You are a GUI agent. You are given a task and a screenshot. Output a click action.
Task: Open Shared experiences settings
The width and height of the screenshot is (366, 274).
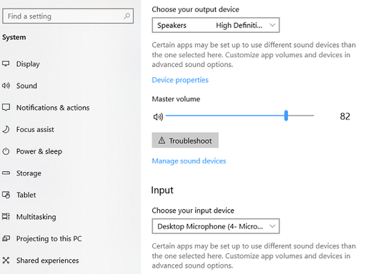click(x=47, y=260)
